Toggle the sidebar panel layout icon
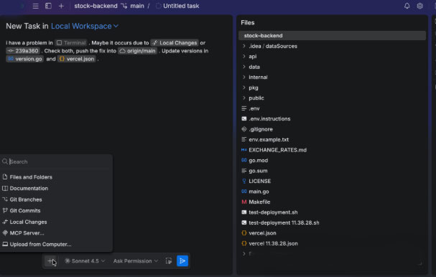Screen dimensions: 436x277 tap(48, 6)
